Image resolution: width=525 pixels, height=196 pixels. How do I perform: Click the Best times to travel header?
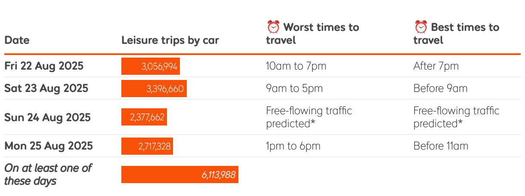(457, 34)
